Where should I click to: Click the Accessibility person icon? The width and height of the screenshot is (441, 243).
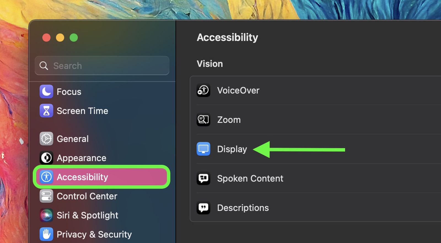tap(46, 177)
